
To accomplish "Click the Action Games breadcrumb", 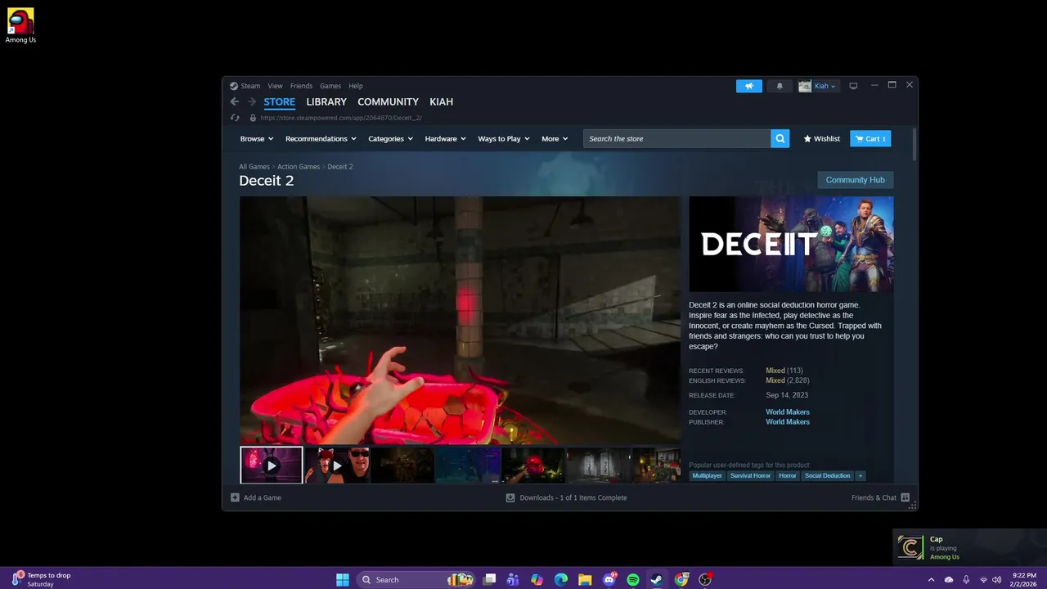I will pos(299,166).
